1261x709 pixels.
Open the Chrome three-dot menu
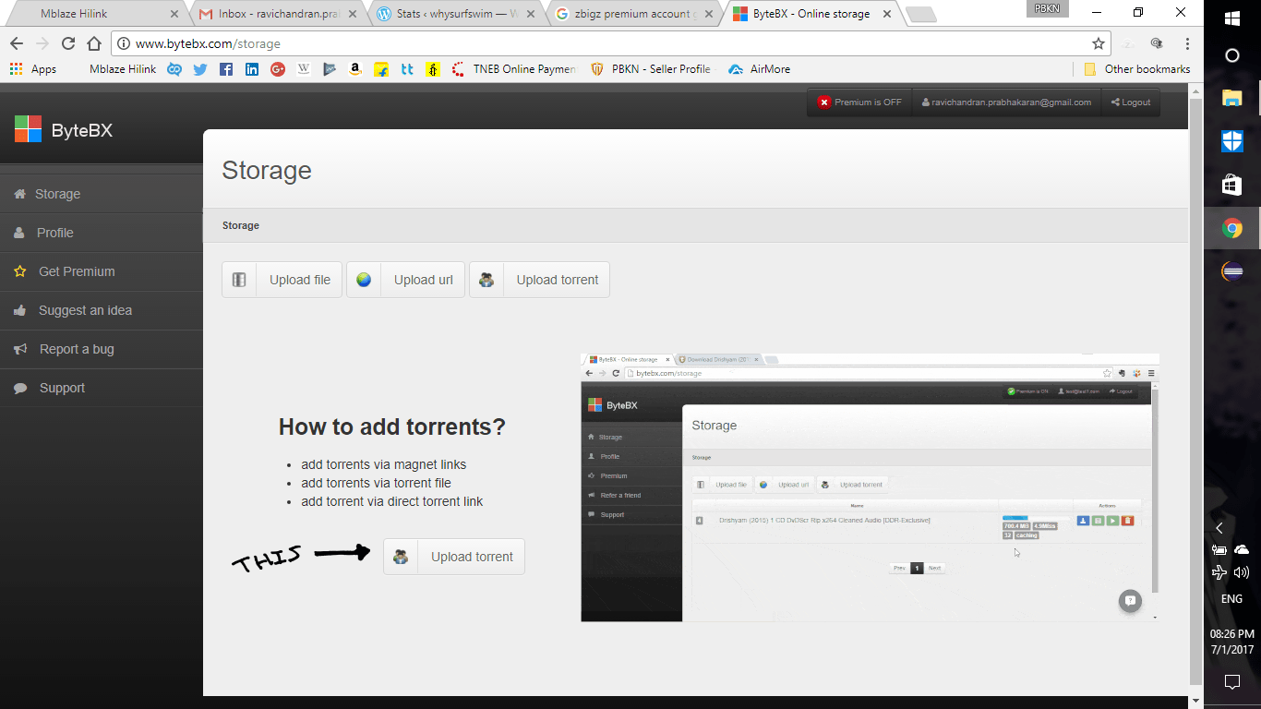tap(1187, 42)
